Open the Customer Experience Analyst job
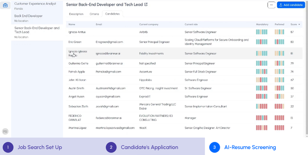This screenshot has height=155, width=308. [x=35, y=4]
